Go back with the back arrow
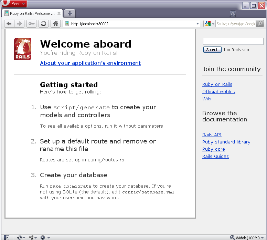 pos(9,23)
